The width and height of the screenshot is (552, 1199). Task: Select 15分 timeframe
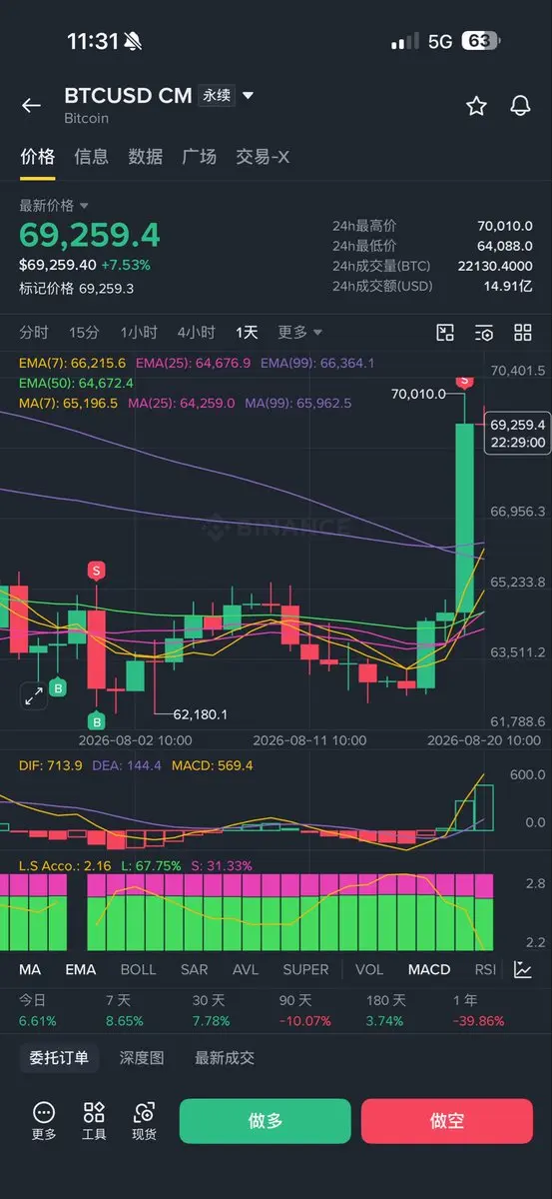tap(84, 332)
